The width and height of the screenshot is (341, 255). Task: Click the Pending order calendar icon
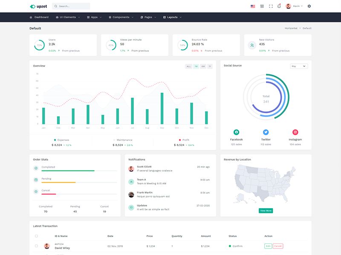pos(36,180)
